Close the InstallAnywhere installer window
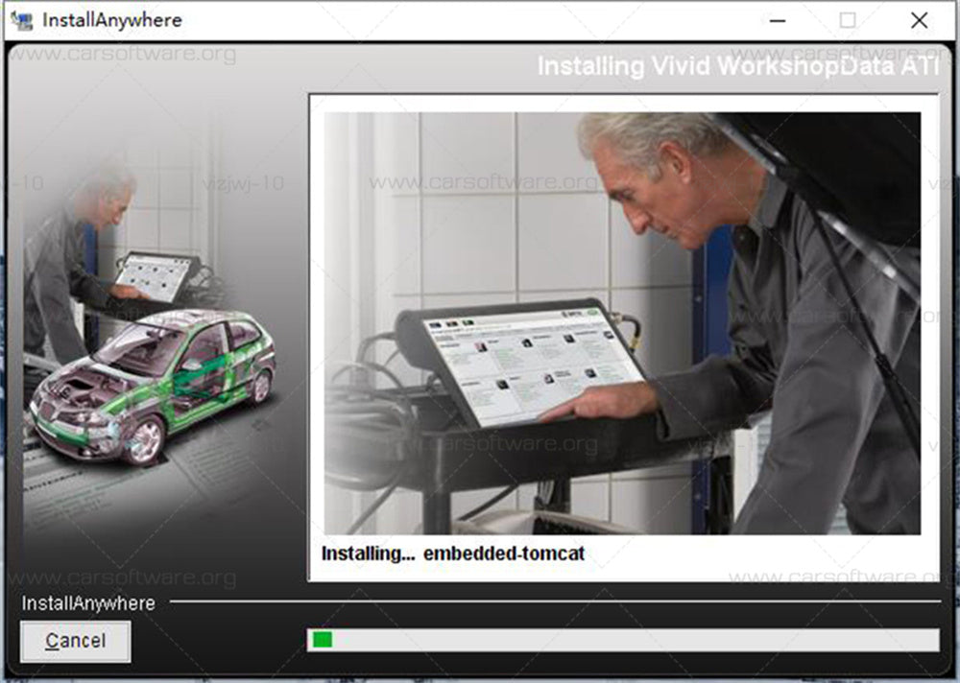Viewport: 960px width, 683px height. [x=919, y=20]
